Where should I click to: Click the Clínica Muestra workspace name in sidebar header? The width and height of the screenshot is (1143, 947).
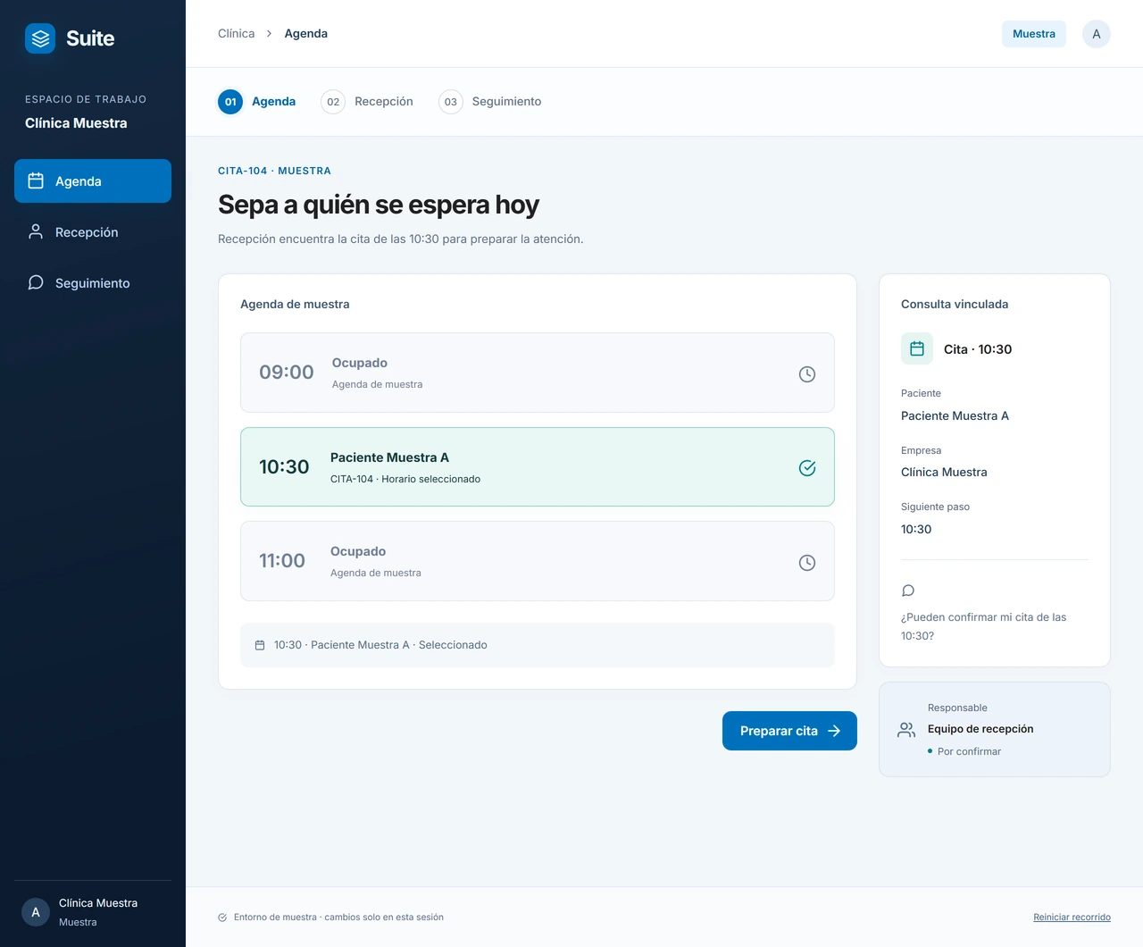76,123
